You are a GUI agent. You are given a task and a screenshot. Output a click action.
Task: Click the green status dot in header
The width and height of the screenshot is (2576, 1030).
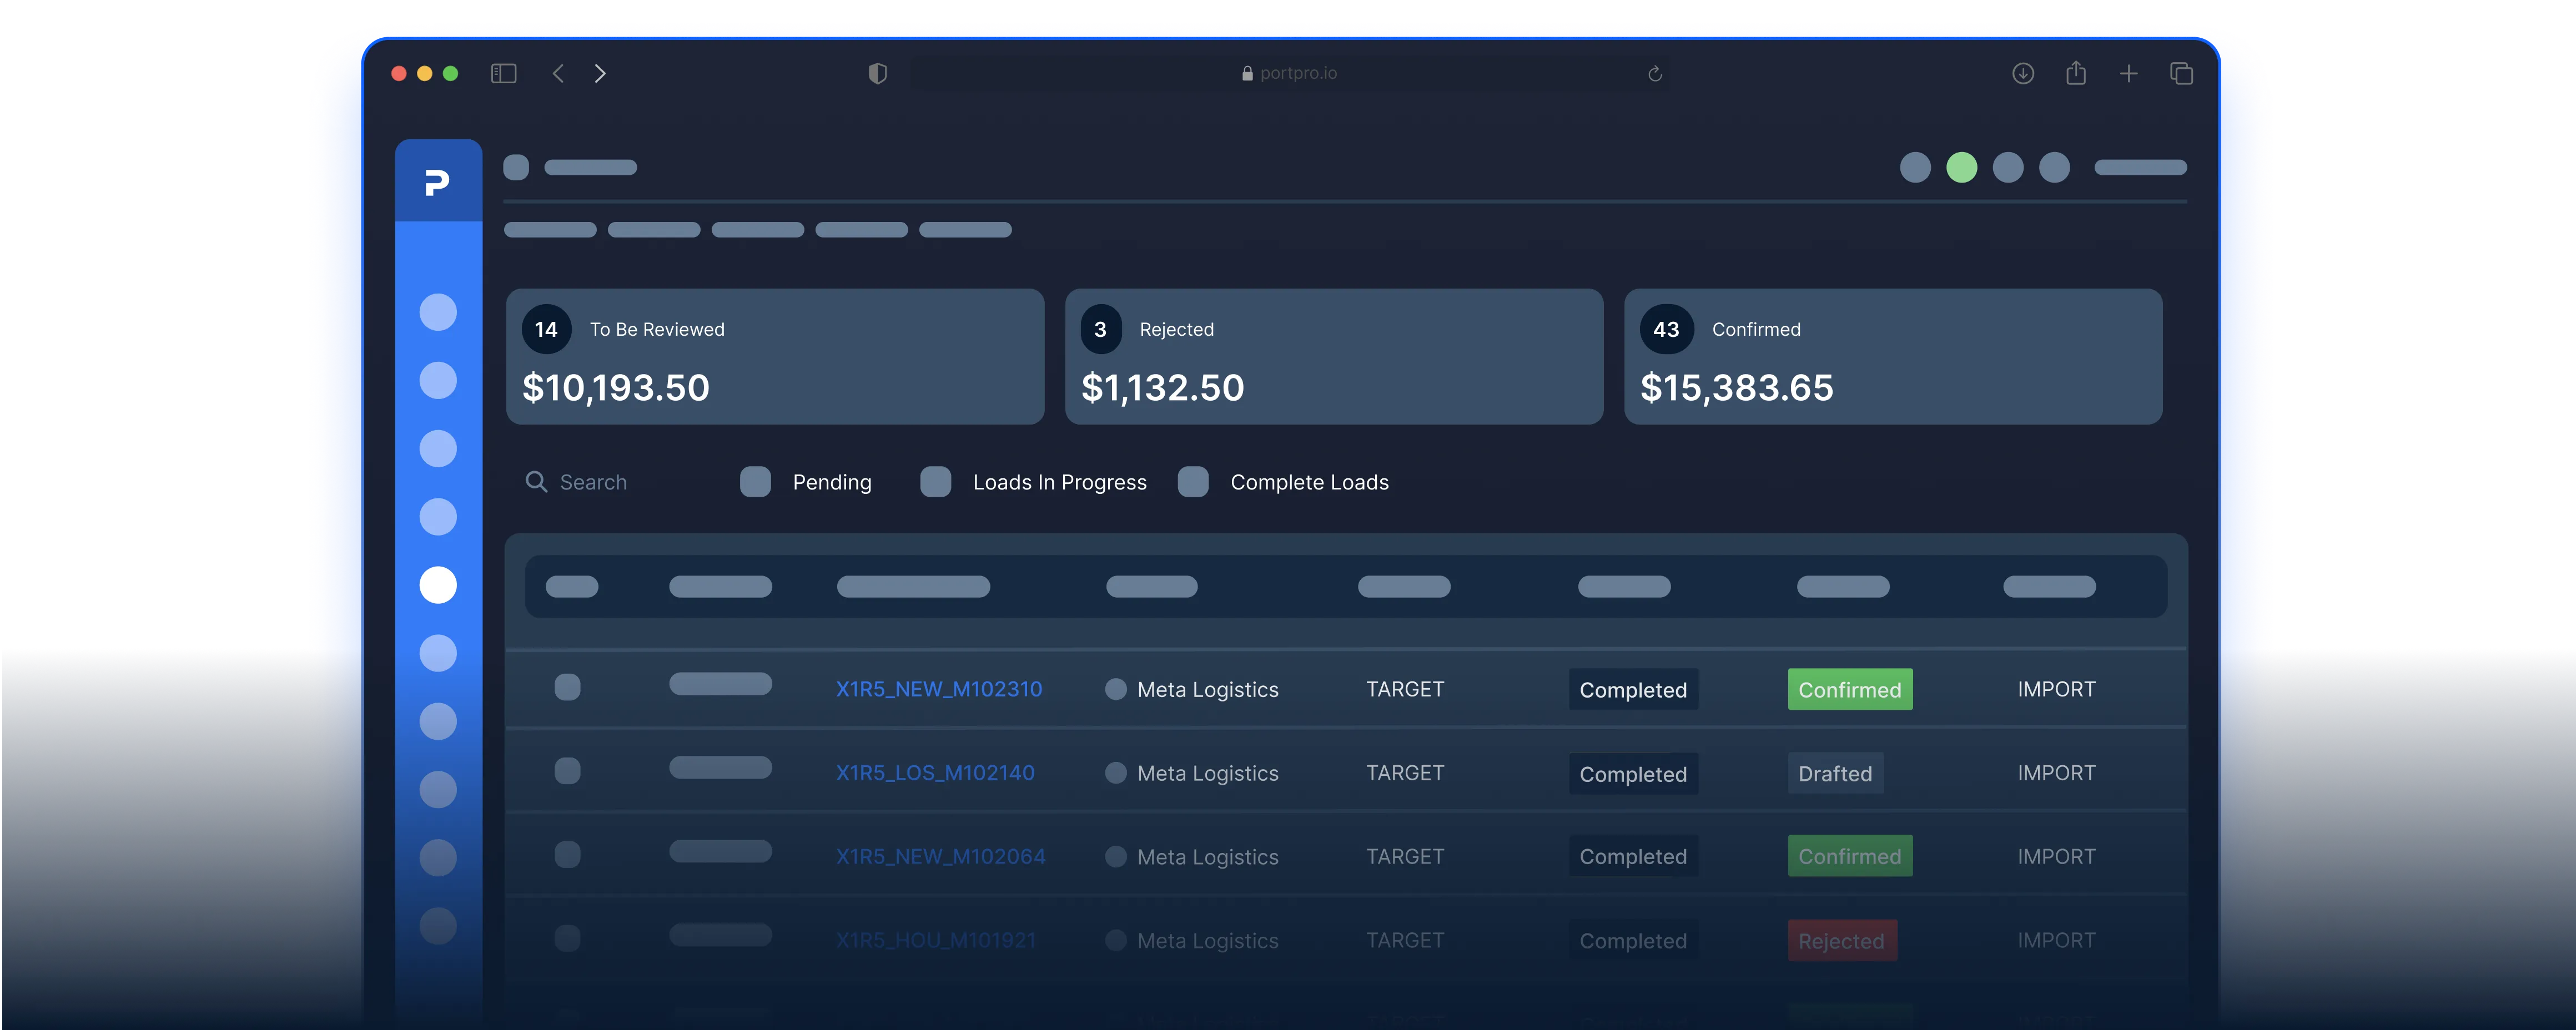tap(1961, 167)
